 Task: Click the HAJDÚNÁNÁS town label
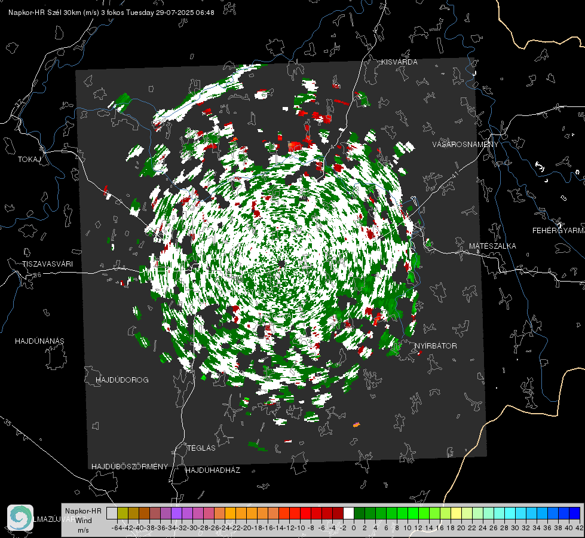[x=39, y=341]
